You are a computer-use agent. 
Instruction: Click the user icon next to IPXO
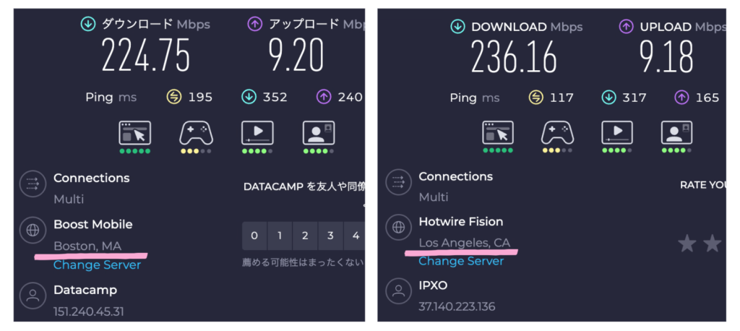pos(397,292)
